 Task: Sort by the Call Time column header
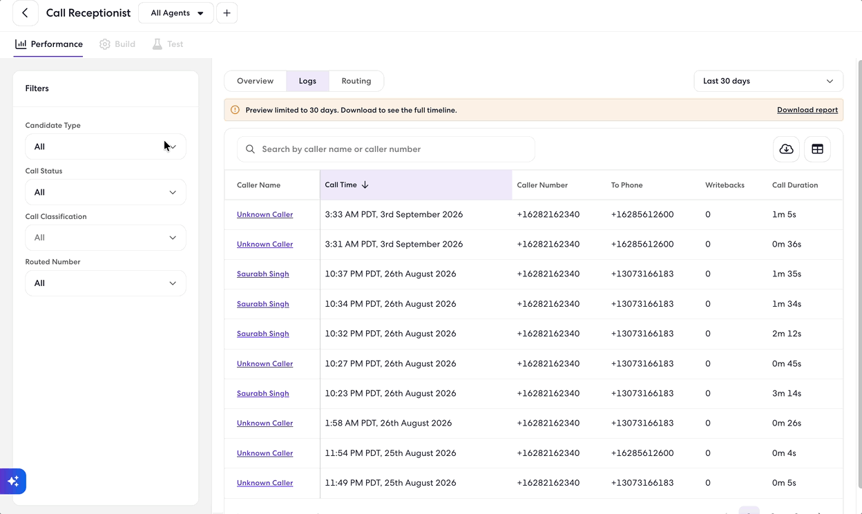pyautogui.click(x=416, y=185)
